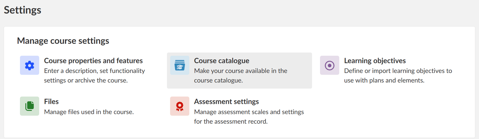
Task: Open the Course catalogue settings title
Action: 222,61
